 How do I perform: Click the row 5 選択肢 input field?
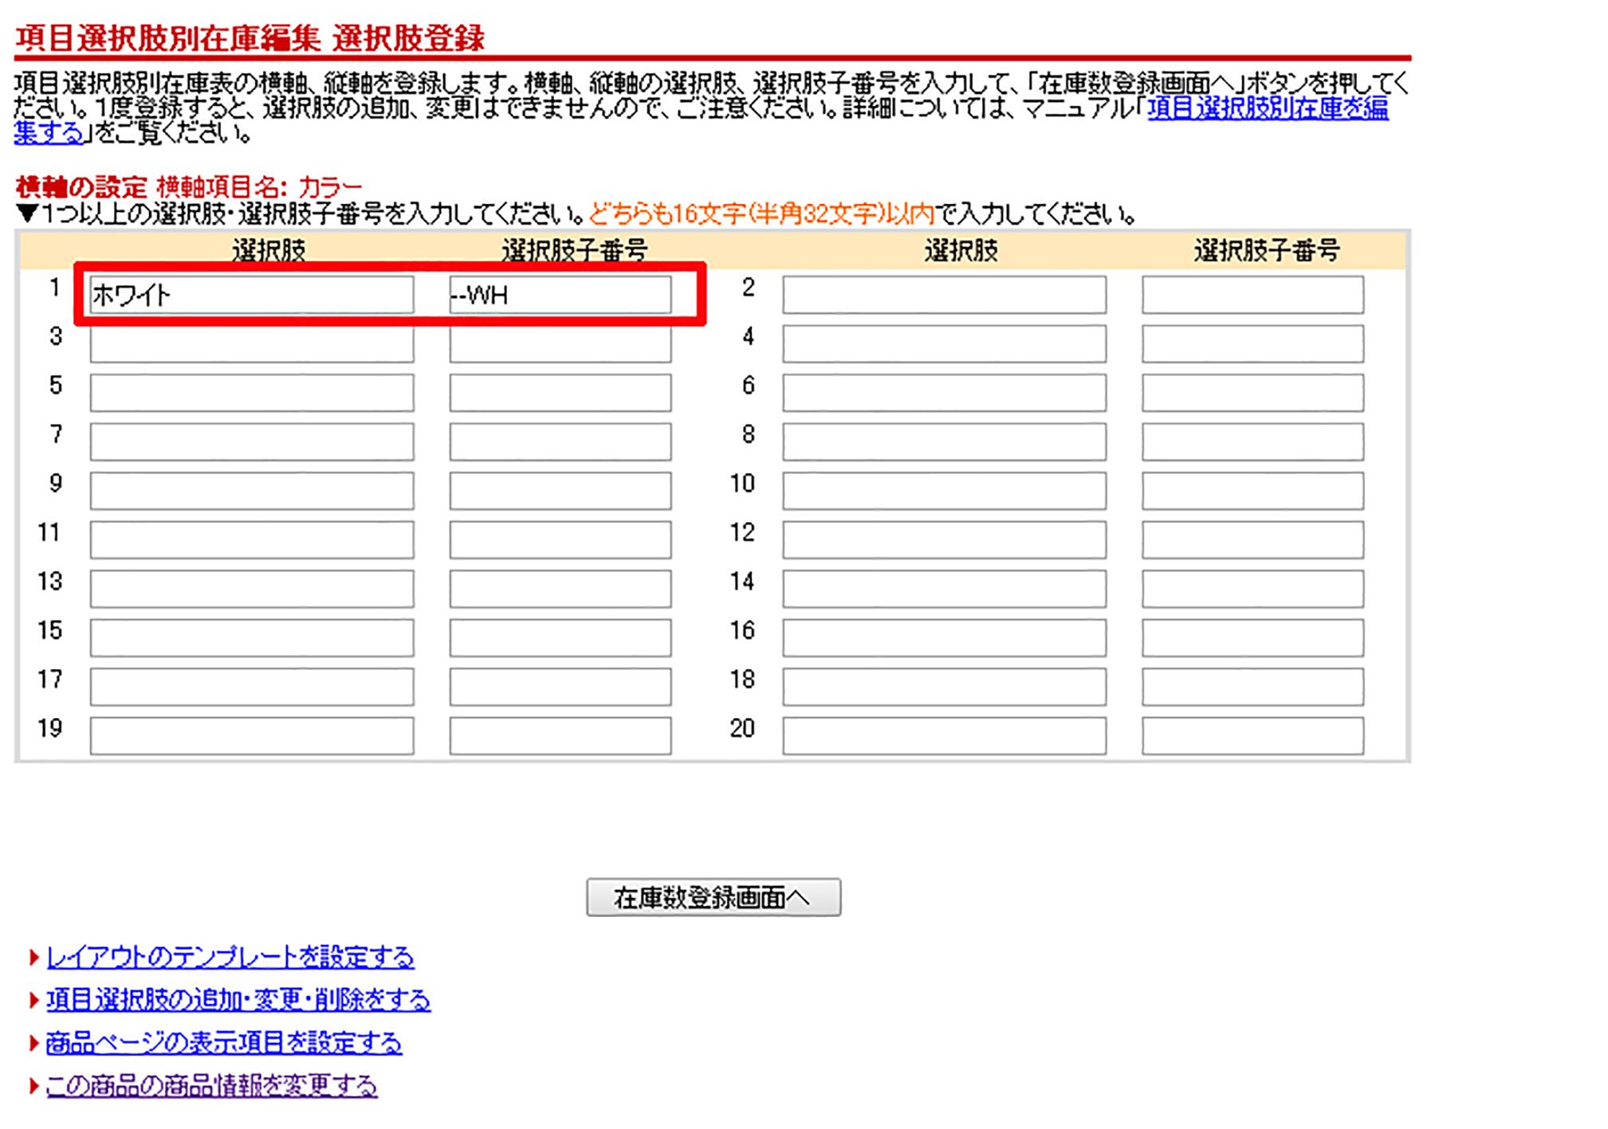pyautogui.click(x=252, y=393)
